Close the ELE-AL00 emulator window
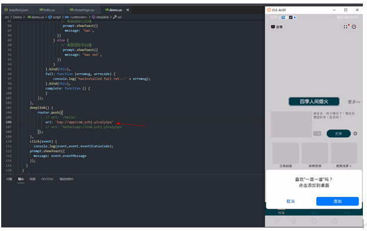The height and width of the screenshot is (231, 367). tap(357, 10)
